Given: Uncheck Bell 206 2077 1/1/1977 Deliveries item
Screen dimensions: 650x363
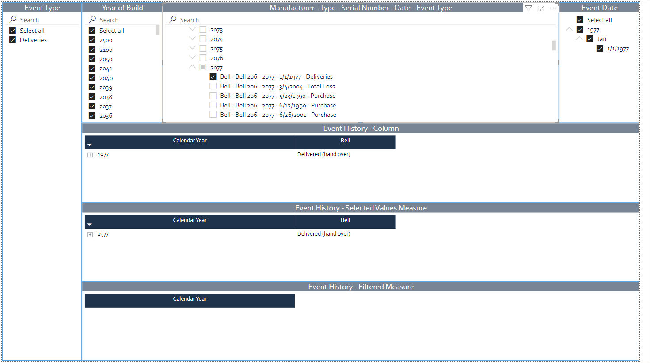Looking at the screenshot, I should pyautogui.click(x=213, y=77).
